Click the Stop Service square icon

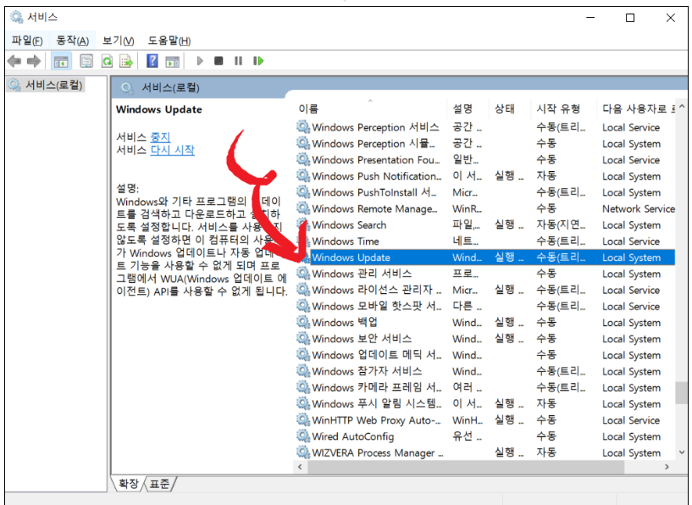pos(219,60)
